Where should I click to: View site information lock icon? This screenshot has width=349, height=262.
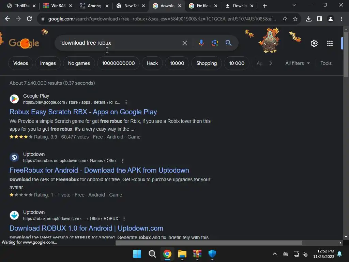click(43, 19)
